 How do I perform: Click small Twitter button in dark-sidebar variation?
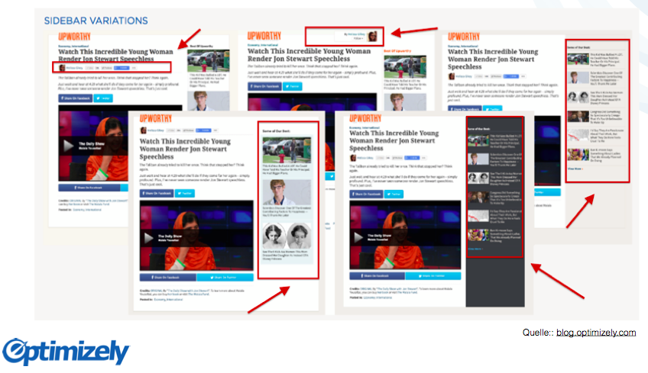click(x=394, y=194)
